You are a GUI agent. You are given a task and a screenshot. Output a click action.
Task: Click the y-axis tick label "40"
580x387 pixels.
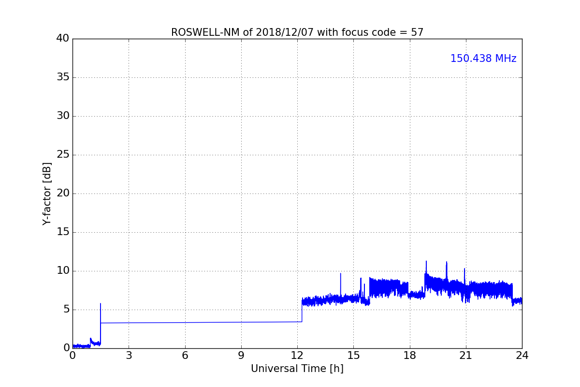coord(63,39)
